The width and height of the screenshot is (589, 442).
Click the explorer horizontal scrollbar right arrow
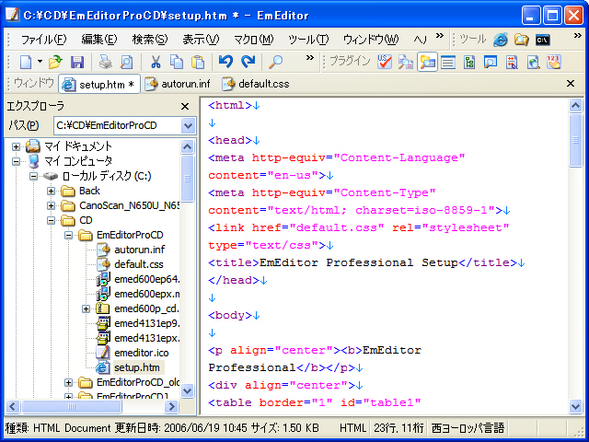(171, 406)
